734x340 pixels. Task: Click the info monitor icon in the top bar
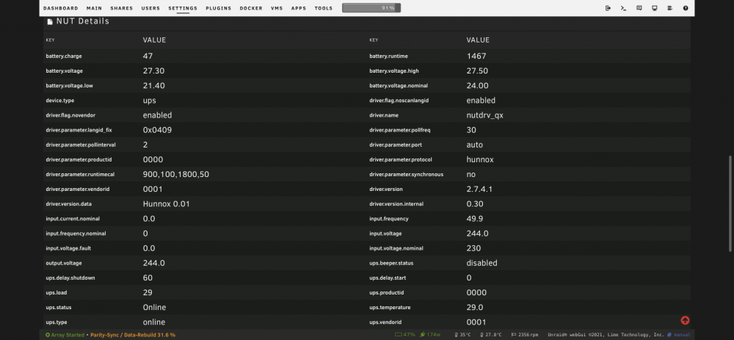(x=655, y=8)
